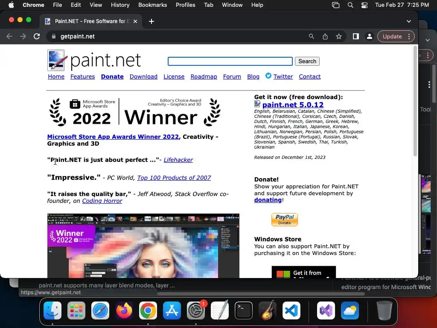Click the address bar magnifier zoom icon

(311, 36)
